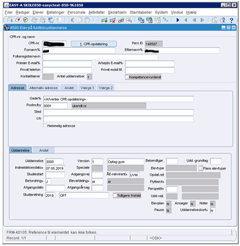240x246 pixels.
Task: Click the Primær E-mail input field
Action: (x=67, y=64)
